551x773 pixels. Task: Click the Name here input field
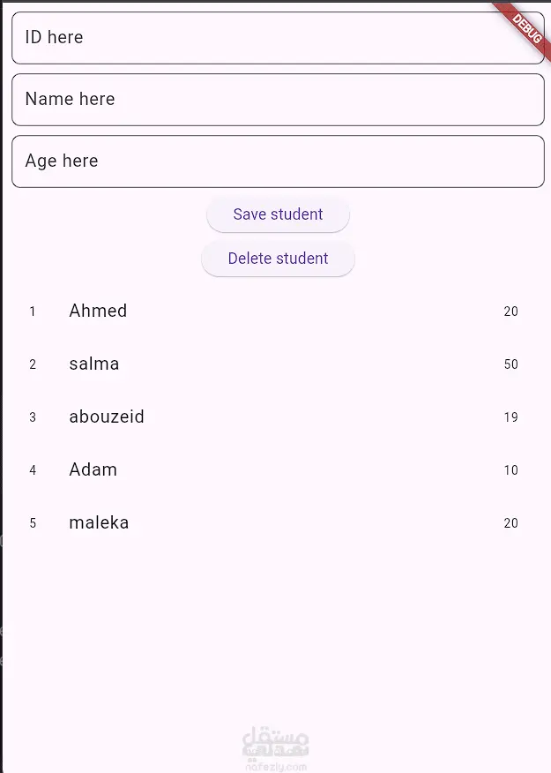[275, 99]
